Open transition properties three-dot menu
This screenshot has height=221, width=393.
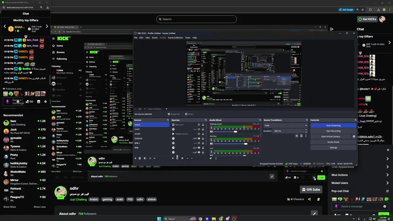pos(306,136)
